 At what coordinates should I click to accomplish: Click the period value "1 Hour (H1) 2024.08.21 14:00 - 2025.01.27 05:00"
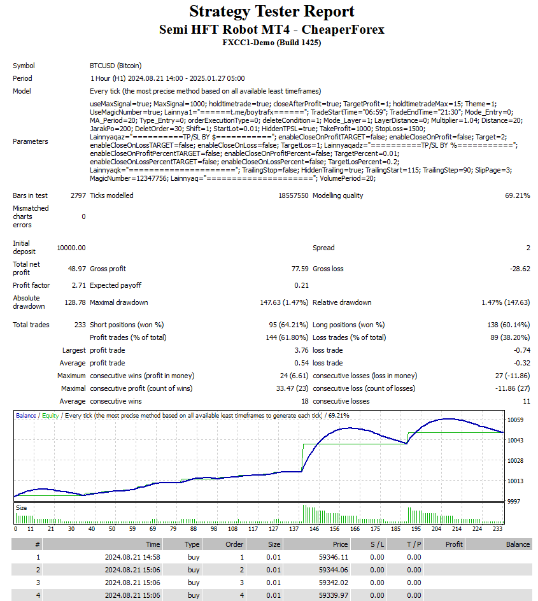coord(167,78)
